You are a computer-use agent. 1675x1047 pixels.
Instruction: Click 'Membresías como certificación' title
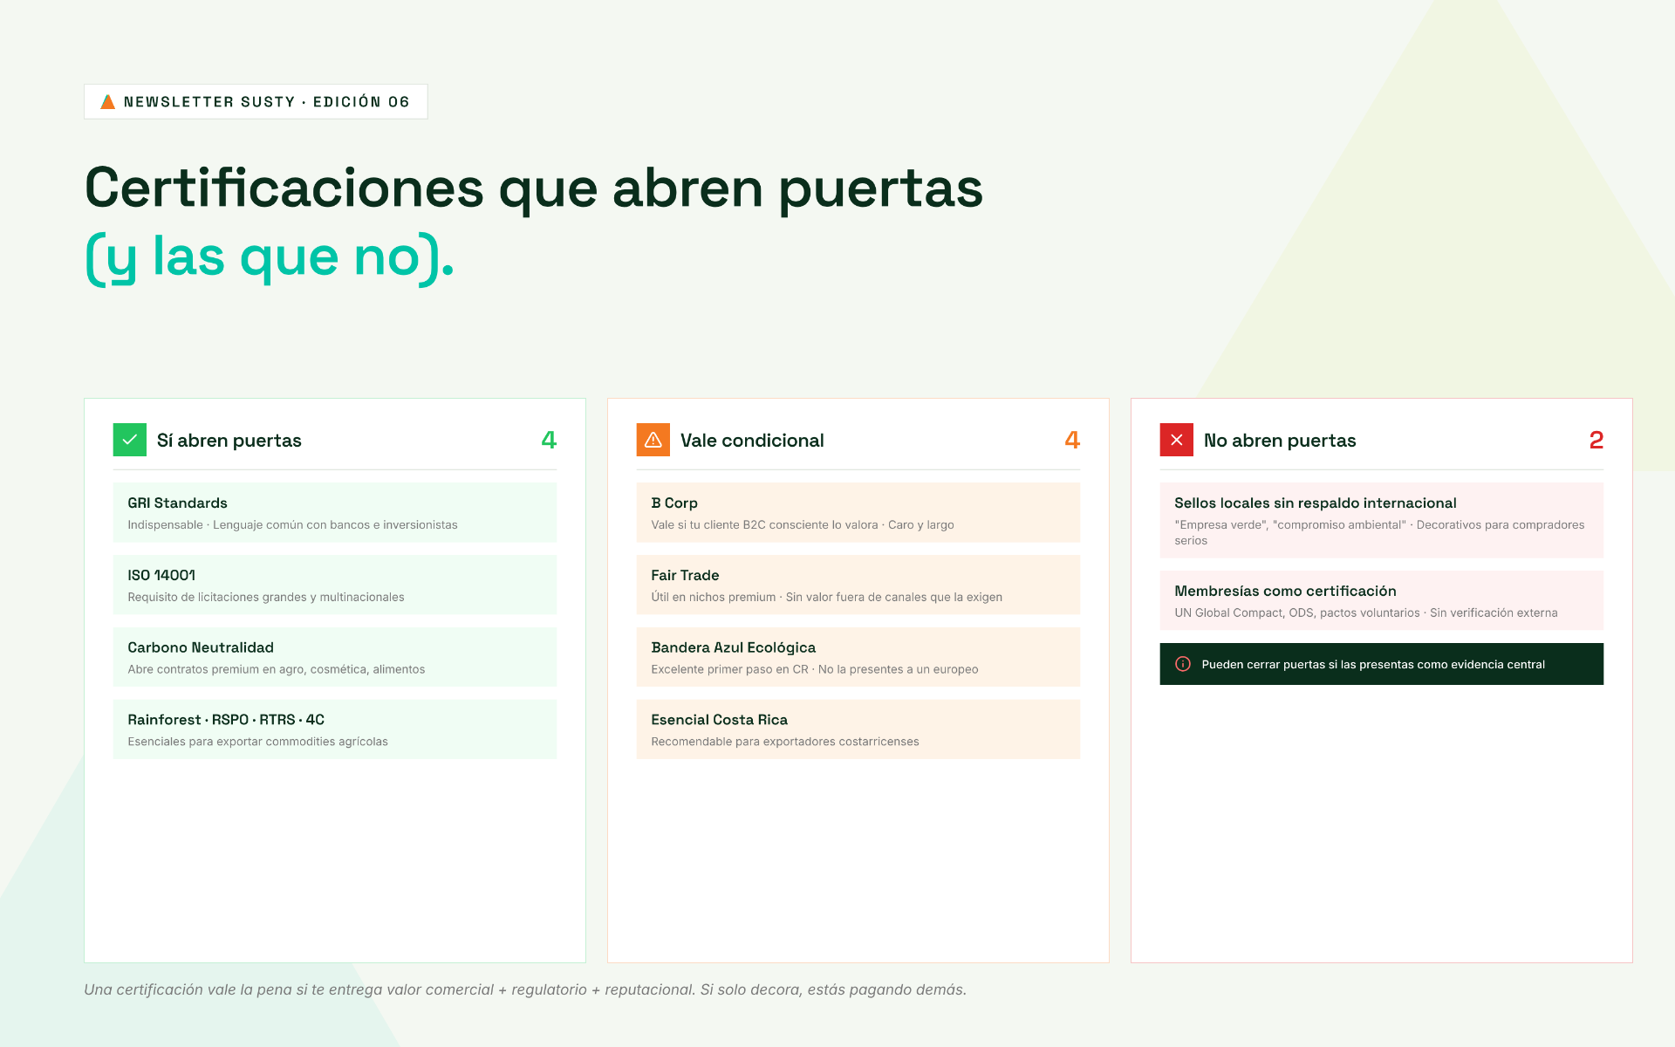[1285, 592]
